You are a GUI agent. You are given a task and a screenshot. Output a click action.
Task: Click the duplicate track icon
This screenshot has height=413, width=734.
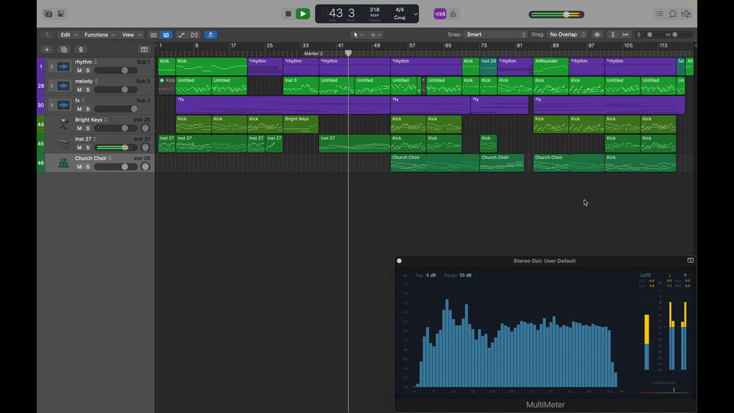[x=63, y=50]
